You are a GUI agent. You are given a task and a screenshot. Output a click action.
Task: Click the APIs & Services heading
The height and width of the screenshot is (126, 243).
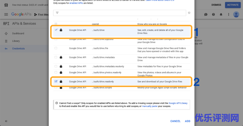click(x=24, y=24)
